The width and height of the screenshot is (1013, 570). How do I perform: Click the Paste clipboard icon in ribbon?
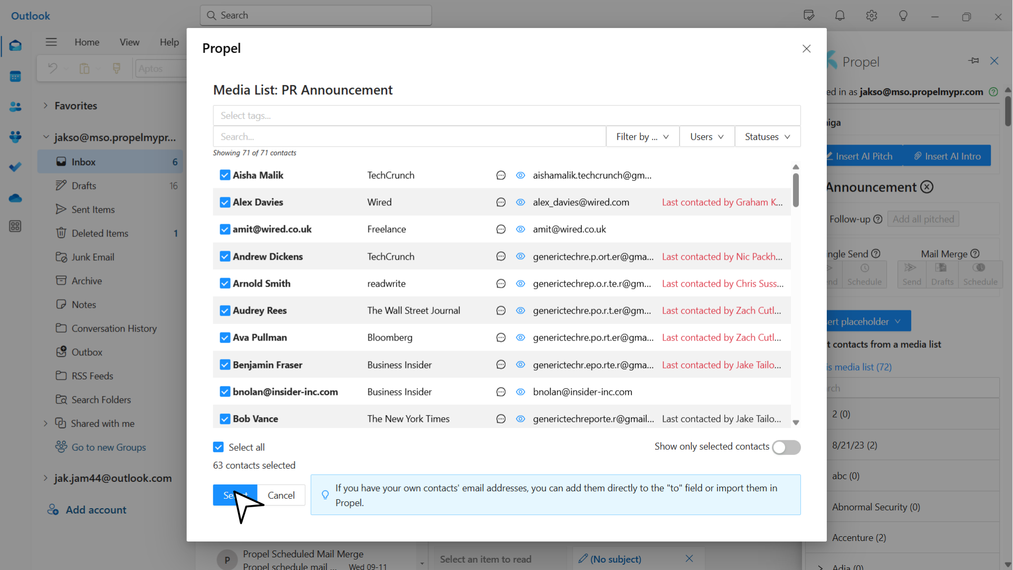84,68
